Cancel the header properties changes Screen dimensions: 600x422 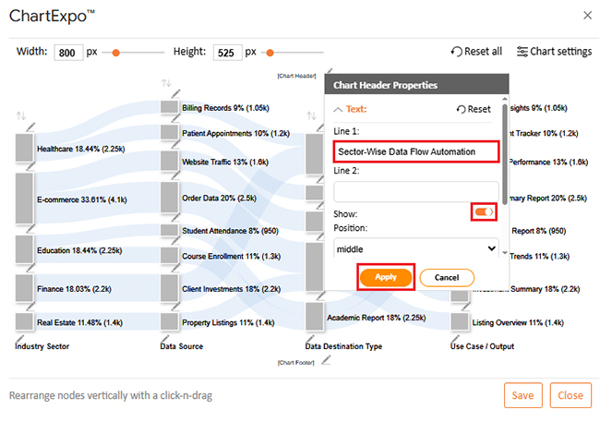pos(447,277)
